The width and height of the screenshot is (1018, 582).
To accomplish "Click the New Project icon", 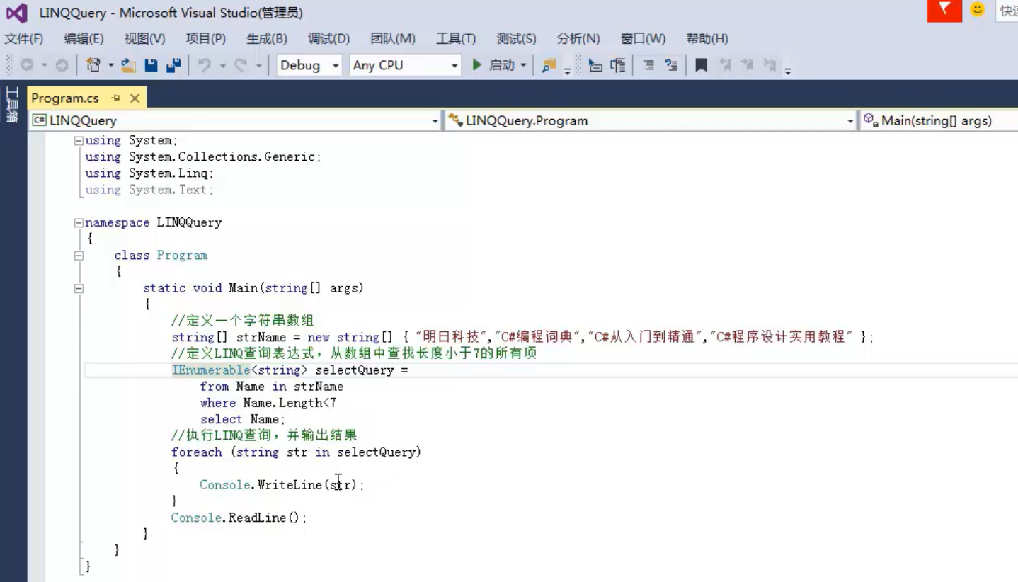I will tap(93, 65).
